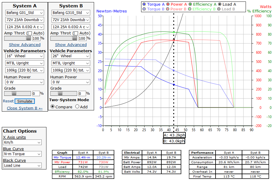Click the Blue Curve label

(x=13, y=149)
